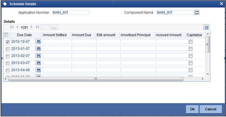Viewport: 226px width, 117px height.
Task: Select the 2013-01-07 row checkbox
Action: 8,49
